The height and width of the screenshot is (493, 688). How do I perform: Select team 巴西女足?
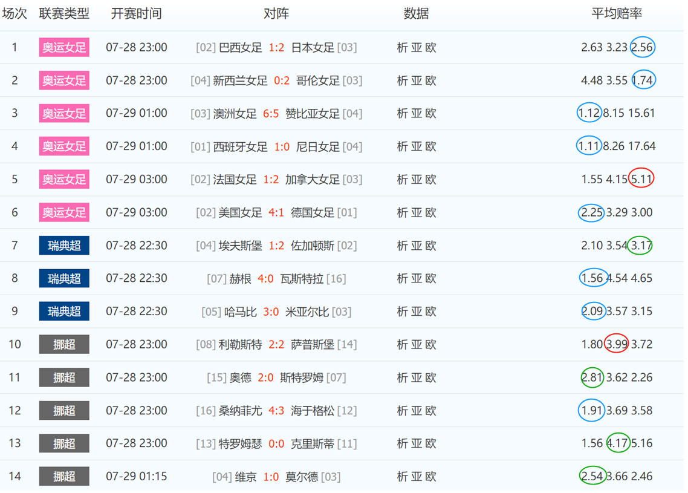point(240,47)
